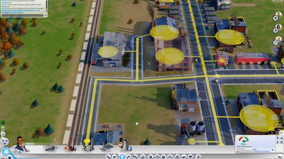Screen dimensions: 284x159
Task: Click the chat message input field
Action: 22,15
